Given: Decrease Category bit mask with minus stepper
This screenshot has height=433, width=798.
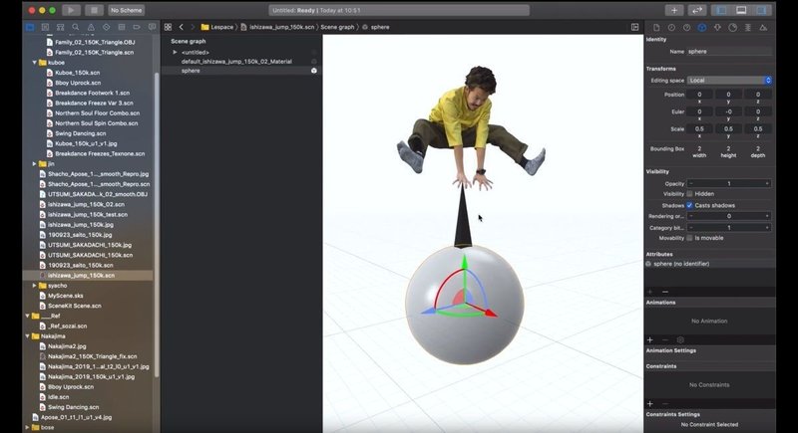Looking at the screenshot, I should [x=691, y=227].
